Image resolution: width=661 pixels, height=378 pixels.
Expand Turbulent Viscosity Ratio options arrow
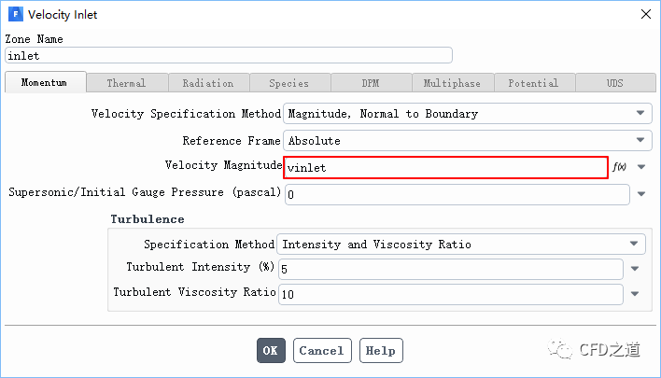click(635, 294)
